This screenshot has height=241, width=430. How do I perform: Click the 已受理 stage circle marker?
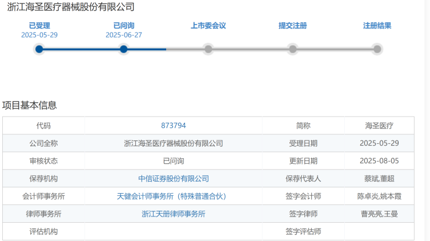pyautogui.click(x=39, y=49)
